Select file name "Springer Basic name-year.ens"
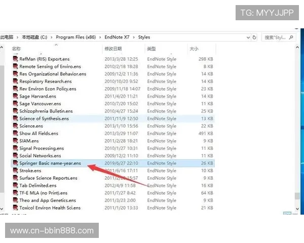This screenshot has width=304, height=243. click(x=50, y=163)
